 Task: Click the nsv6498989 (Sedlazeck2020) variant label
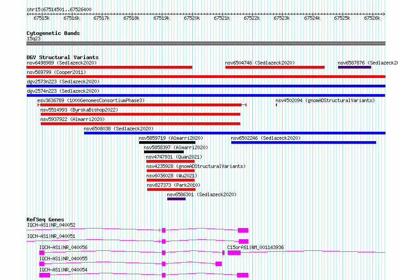[x=62, y=63]
